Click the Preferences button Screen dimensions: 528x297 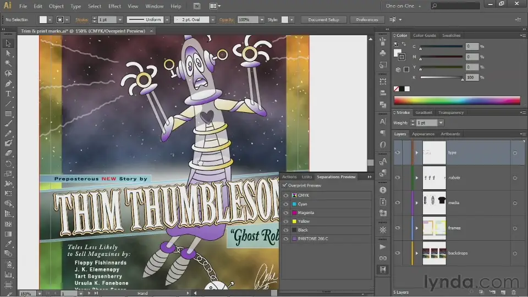[367, 20]
